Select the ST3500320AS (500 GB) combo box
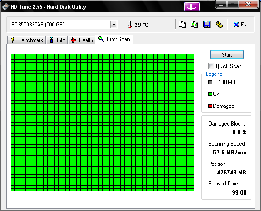The width and height of the screenshot is (261, 211). click(x=64, y=25)
